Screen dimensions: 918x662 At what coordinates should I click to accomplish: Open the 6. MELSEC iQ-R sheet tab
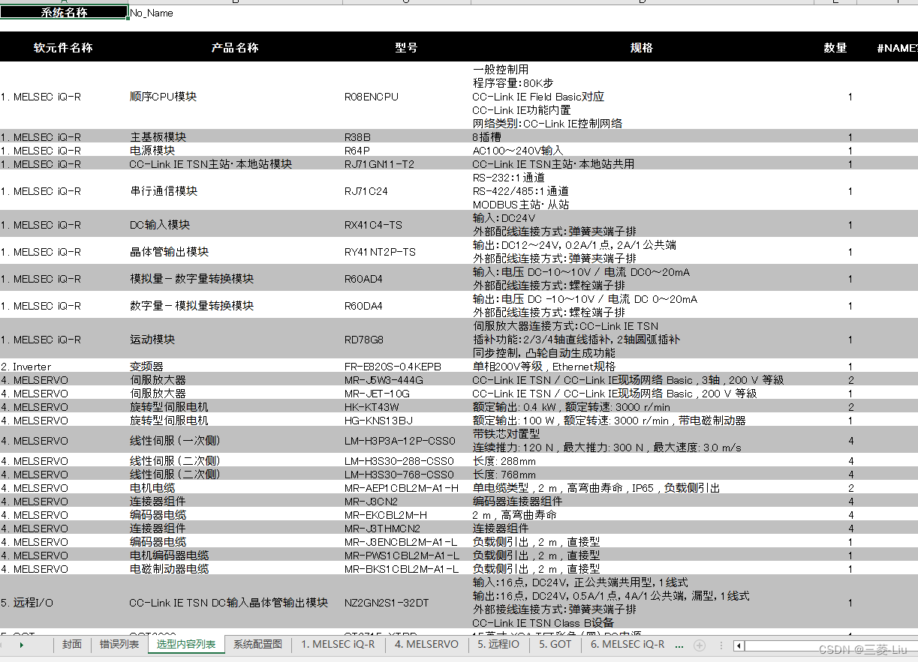[x=628, y=645]
